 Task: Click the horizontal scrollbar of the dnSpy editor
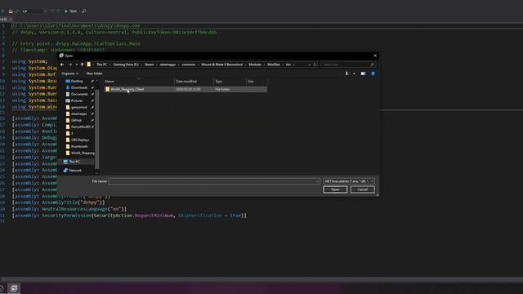[261, 279]
